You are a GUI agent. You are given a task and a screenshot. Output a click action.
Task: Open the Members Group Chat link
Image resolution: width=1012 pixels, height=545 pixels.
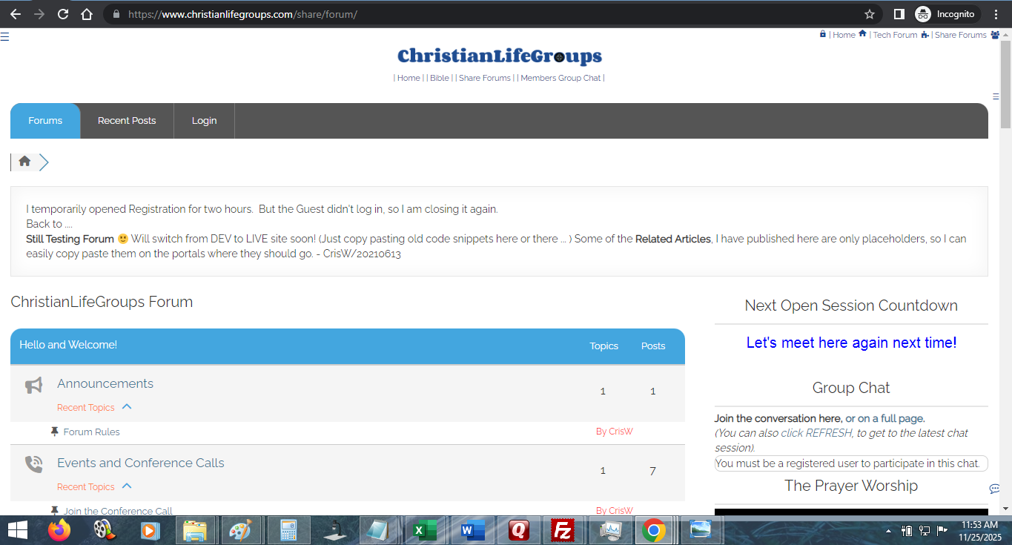(x=560, y=78)
